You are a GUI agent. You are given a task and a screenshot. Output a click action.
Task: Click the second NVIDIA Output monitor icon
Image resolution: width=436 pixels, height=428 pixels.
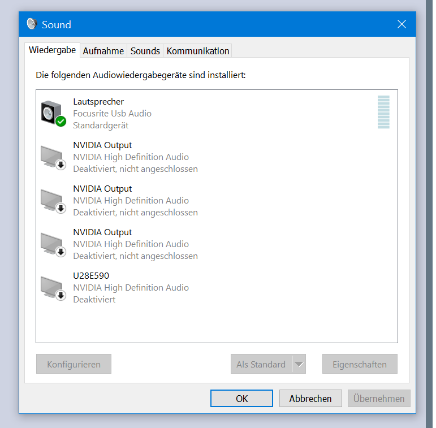[x=53, y=200]
